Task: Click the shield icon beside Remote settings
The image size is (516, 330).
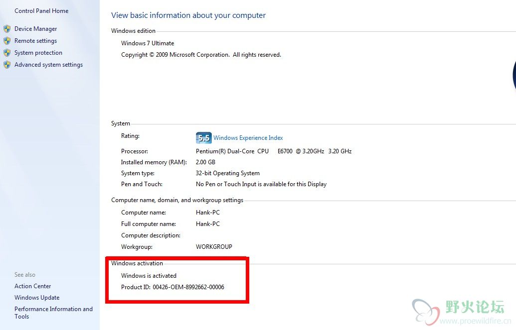Action: tap(7, 41)
